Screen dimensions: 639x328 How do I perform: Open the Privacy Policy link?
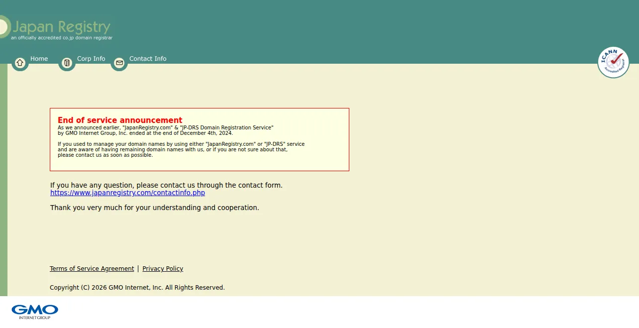coord(163,269)
